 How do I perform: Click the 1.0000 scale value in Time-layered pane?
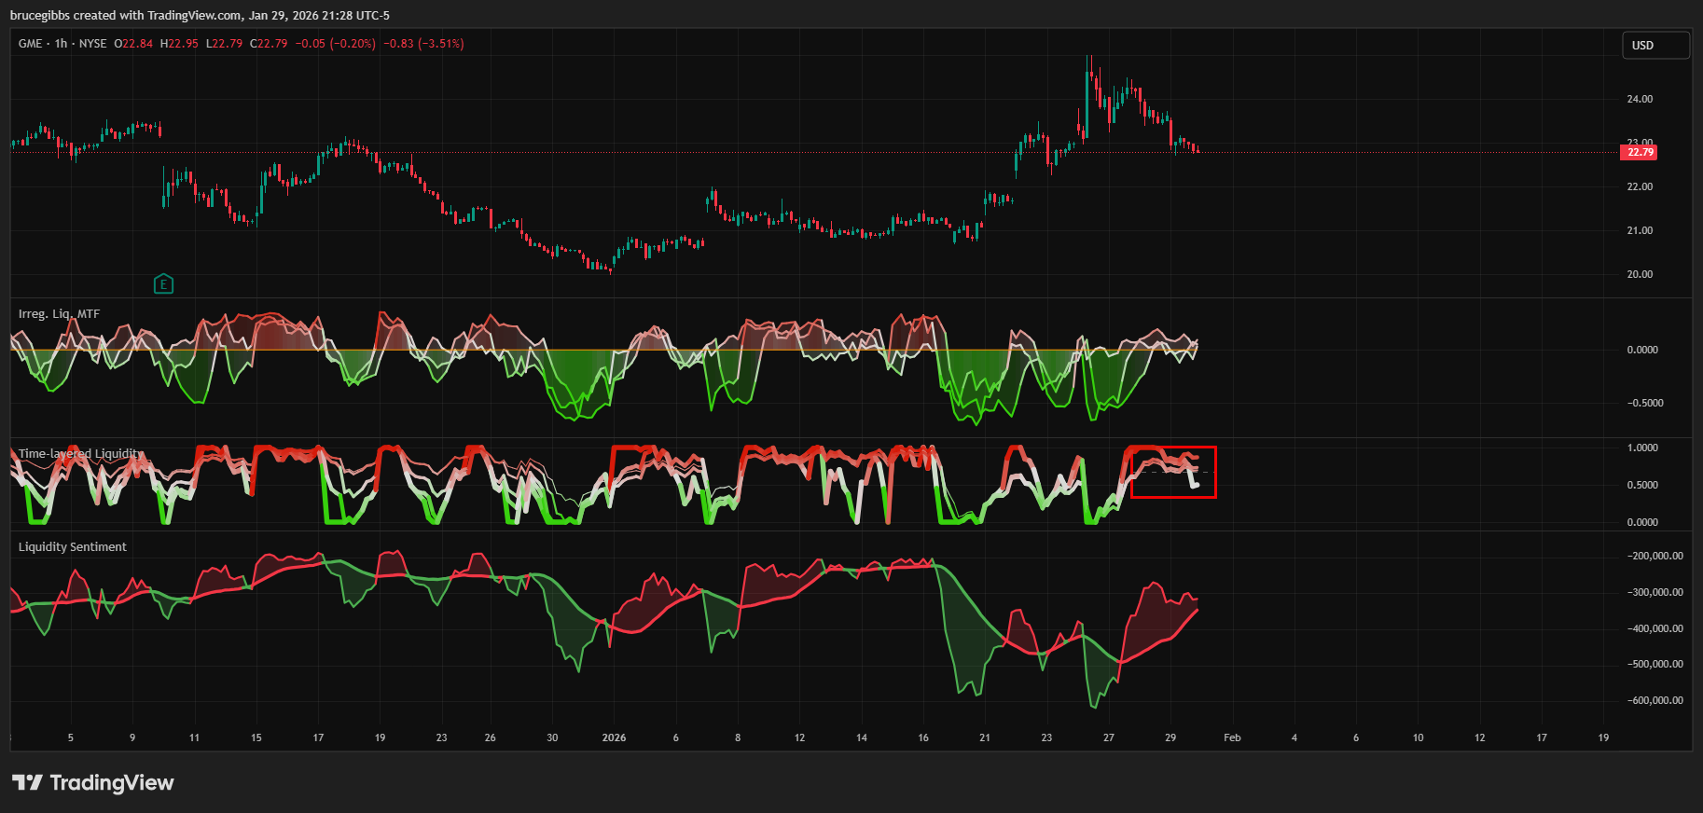[1642, 448]
